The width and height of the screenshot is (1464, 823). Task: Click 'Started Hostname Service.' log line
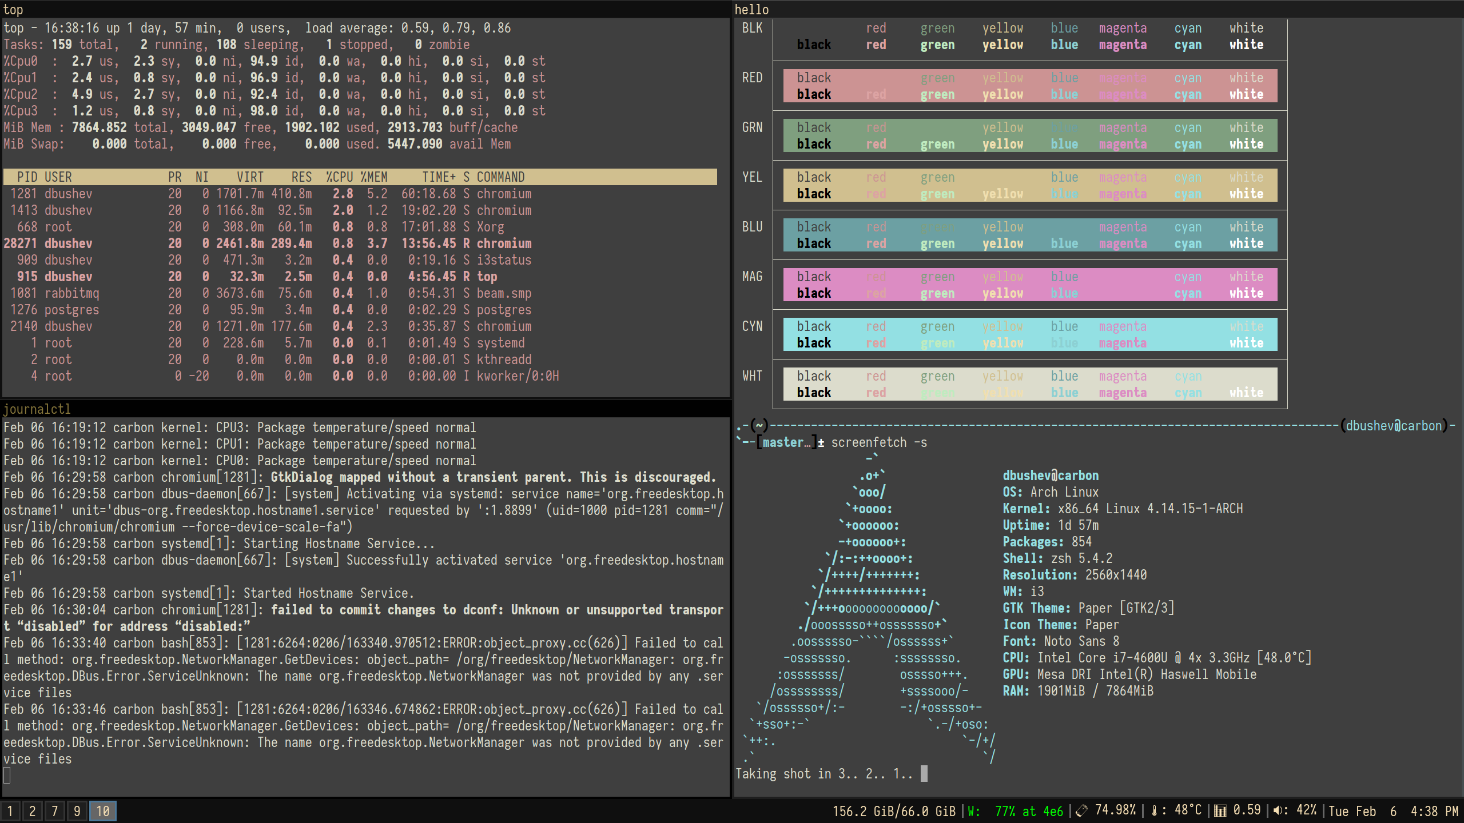(x=209, y=593)
